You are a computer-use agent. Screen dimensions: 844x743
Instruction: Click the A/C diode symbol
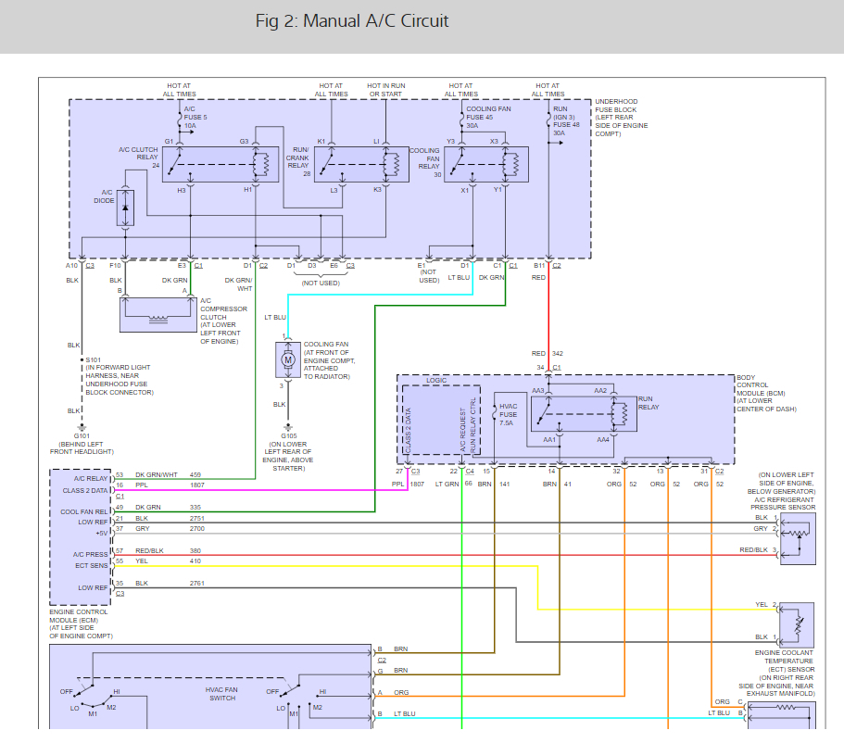point(125,208)
